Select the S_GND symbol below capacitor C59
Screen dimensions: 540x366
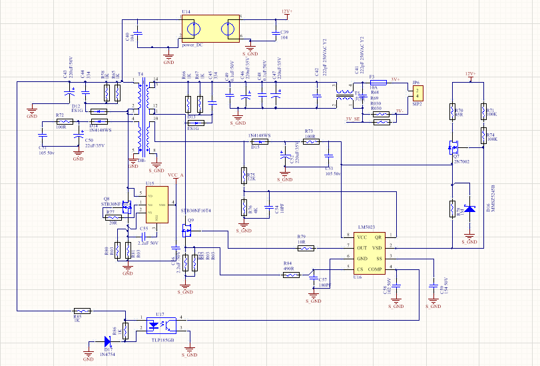click(x=433, y=303)
